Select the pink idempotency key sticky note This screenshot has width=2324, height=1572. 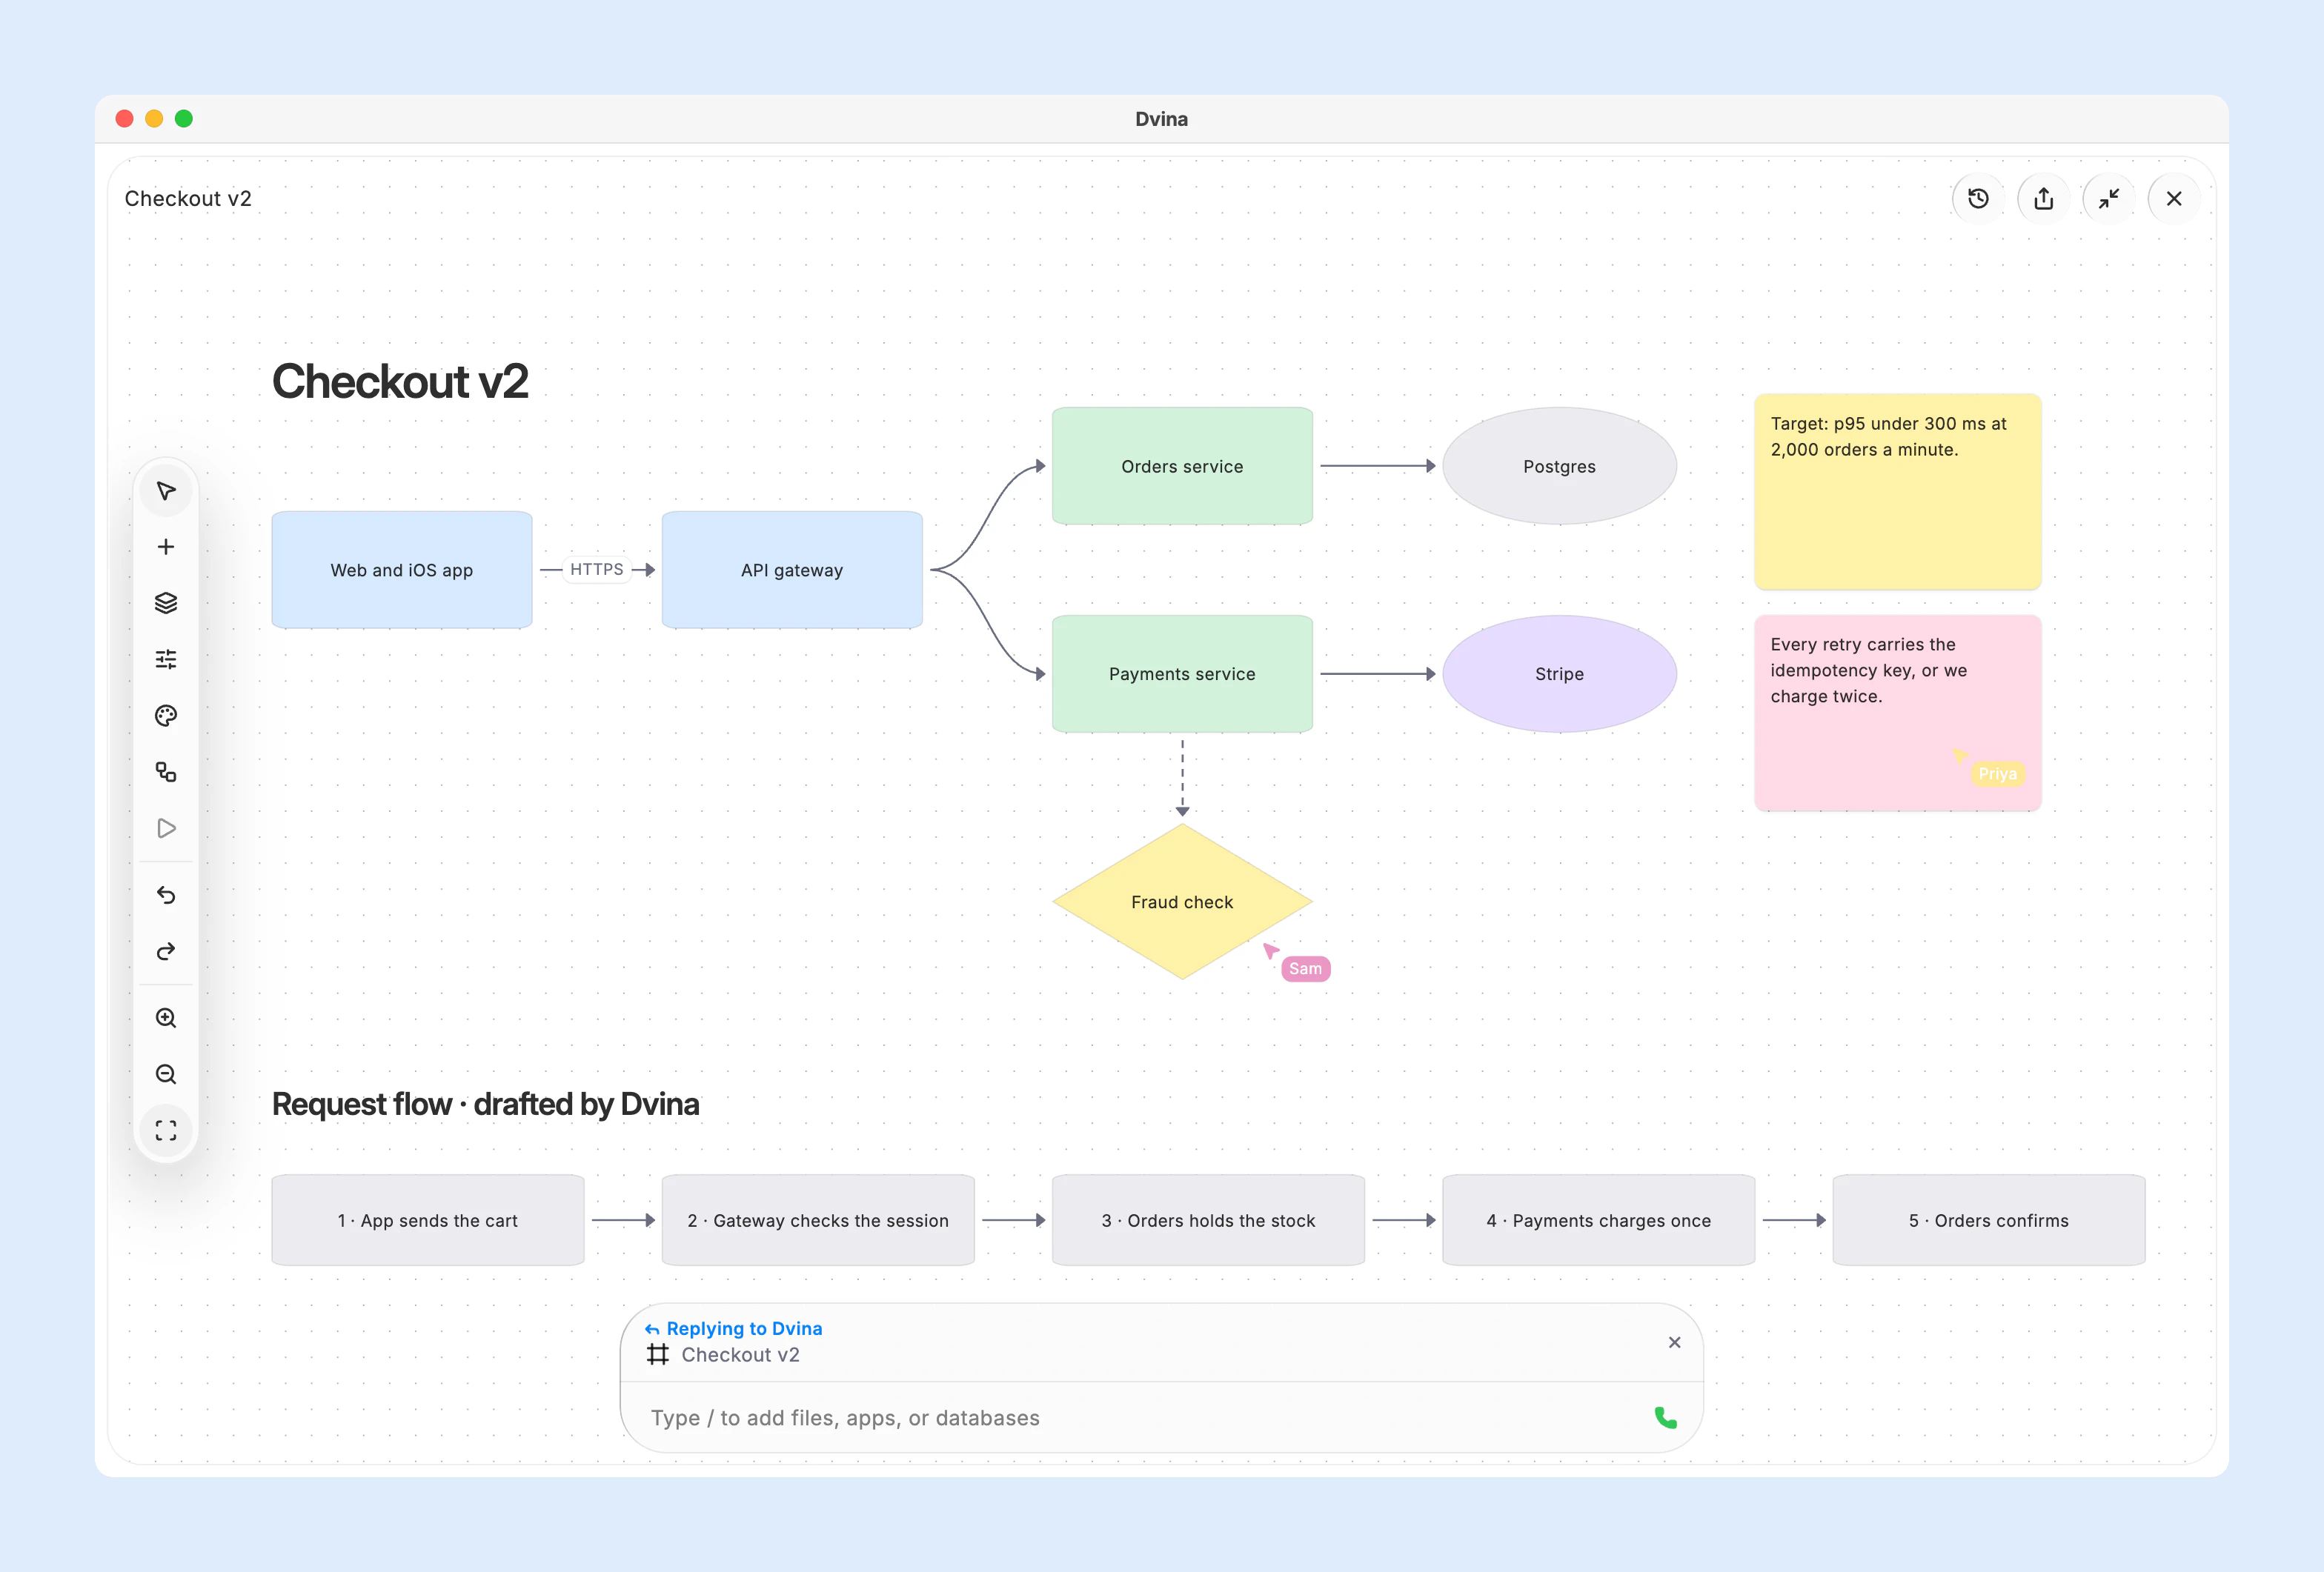(x=1897, y=713)
